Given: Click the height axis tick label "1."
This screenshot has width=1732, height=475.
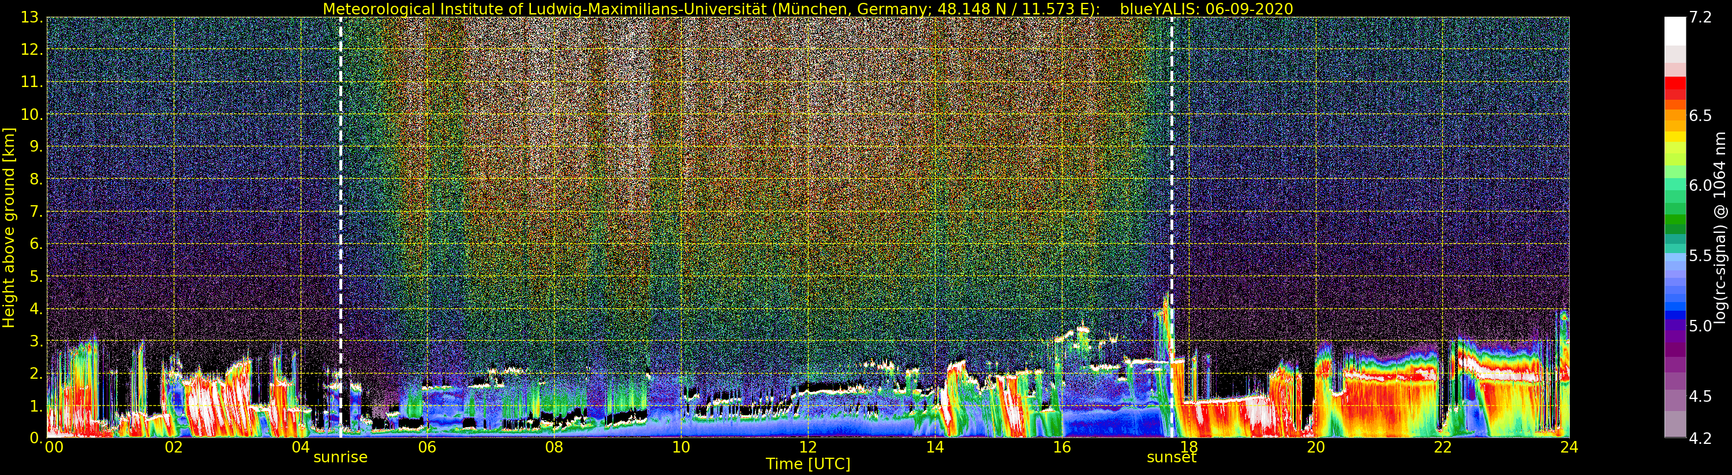Looking at the screenshot, I should (x=36, y=406).
